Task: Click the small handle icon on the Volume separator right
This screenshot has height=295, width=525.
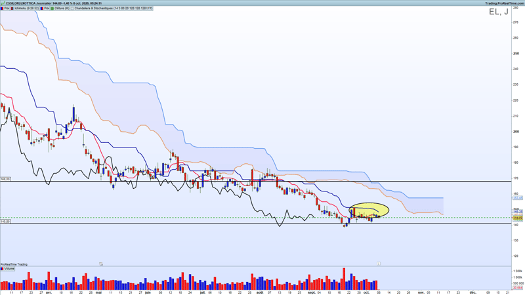Action: tap(379, 264)
